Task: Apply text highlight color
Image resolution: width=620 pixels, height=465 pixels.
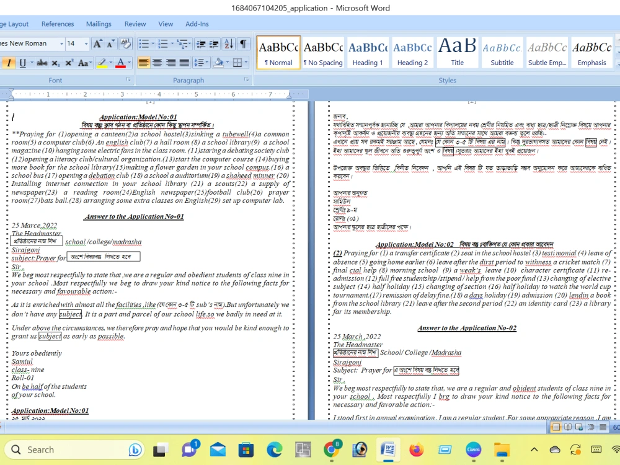Action: click(x=102, y=63)
